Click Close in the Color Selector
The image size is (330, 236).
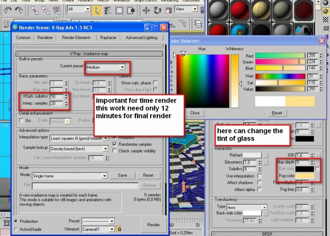pyautogui.click(x=195, y=113)
